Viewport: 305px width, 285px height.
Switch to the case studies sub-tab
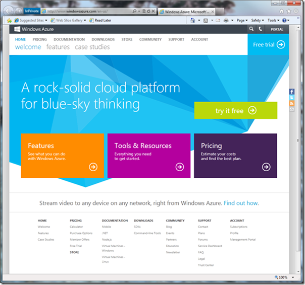pos(92,47)
